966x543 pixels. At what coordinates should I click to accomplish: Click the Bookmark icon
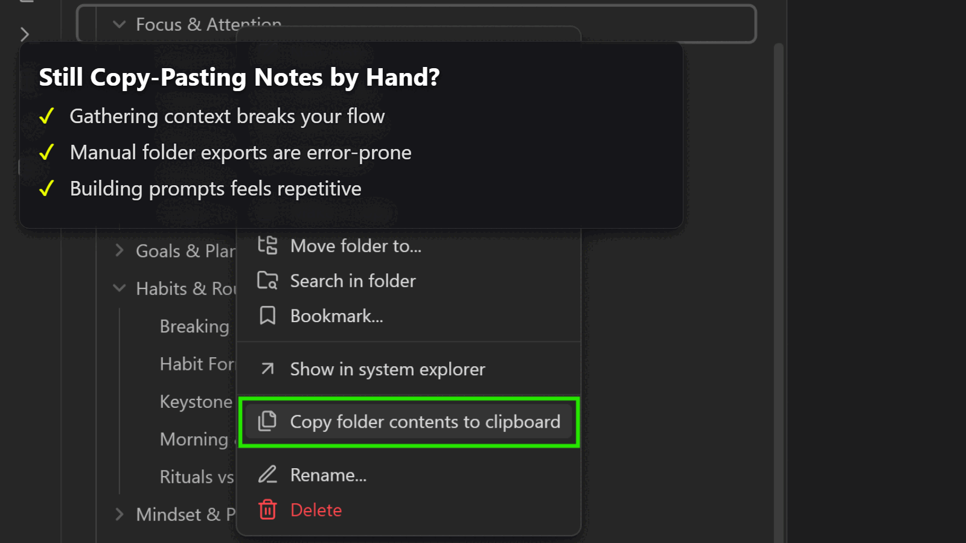coord(267,316)
